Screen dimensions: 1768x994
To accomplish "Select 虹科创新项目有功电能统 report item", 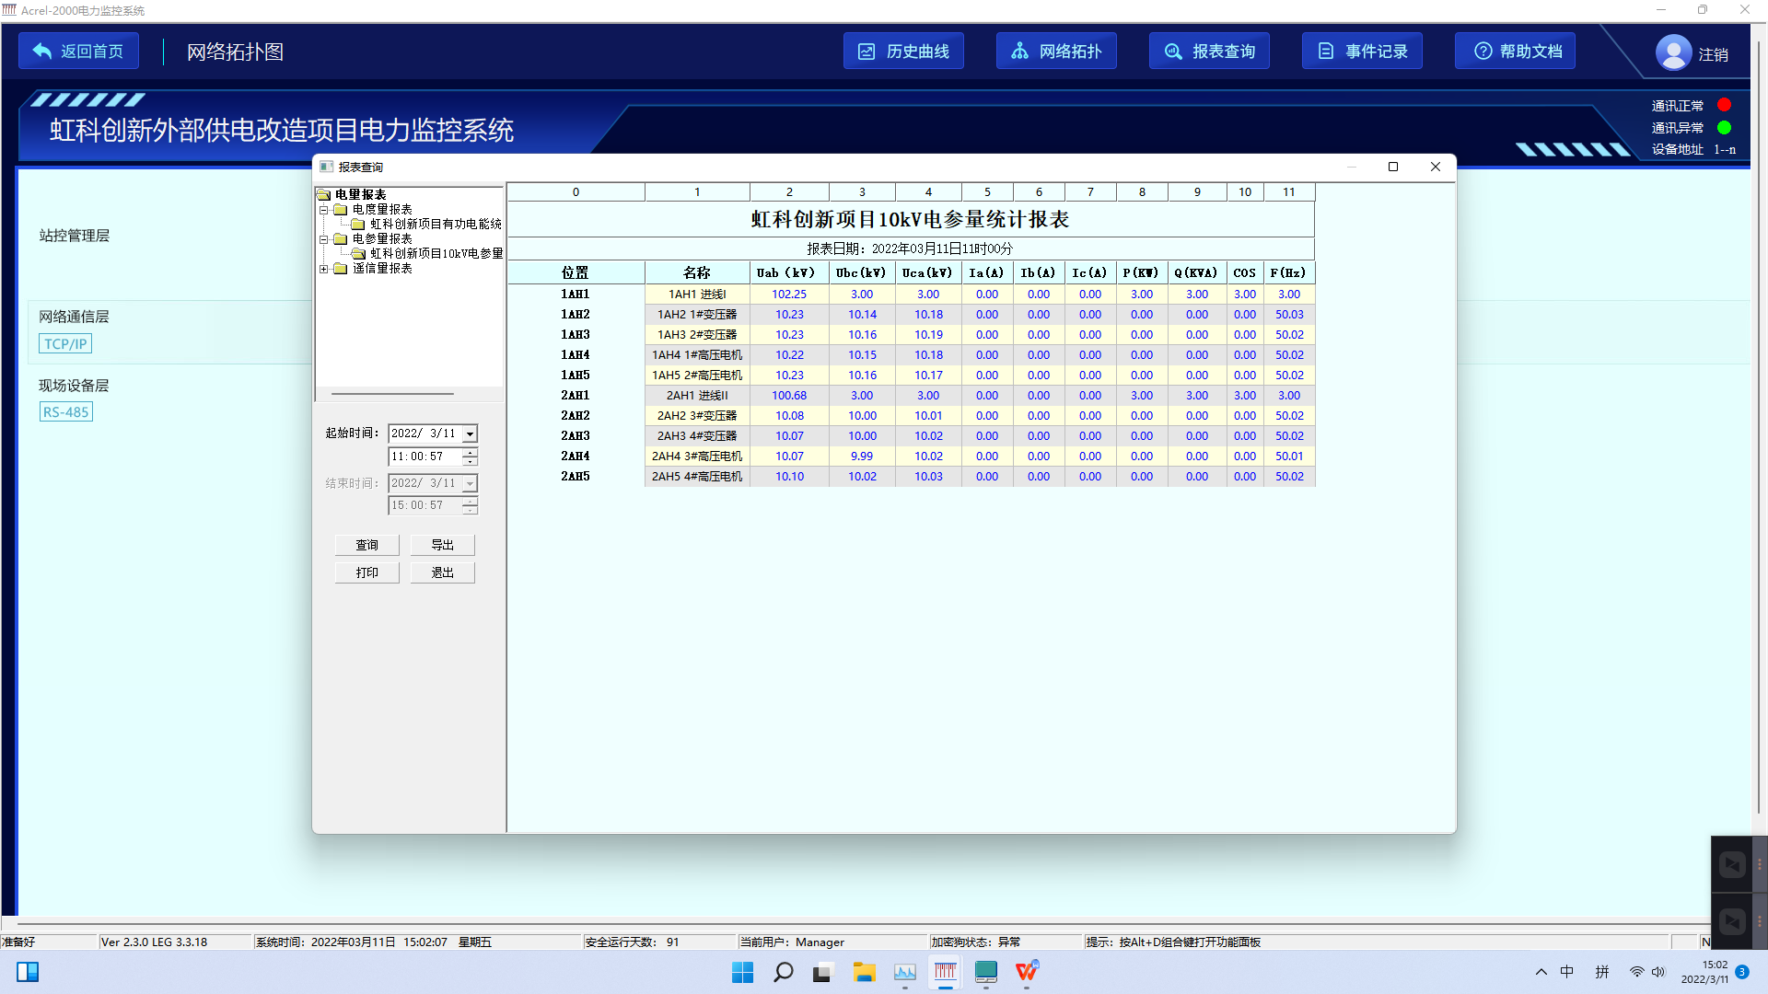I will click(x=435, y=225).
